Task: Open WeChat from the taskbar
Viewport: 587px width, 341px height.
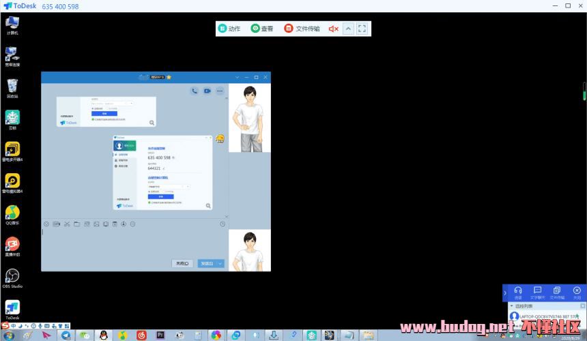Action: pos(85,336)
